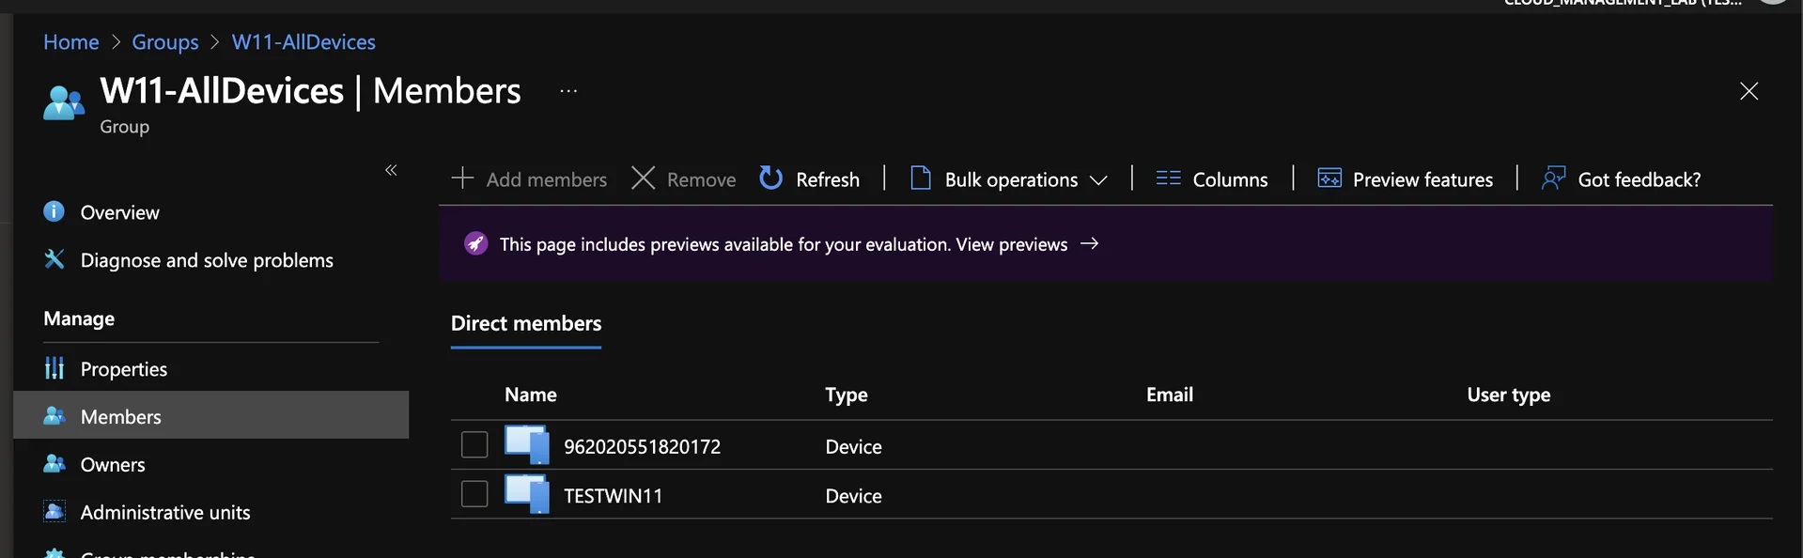The width and height of the screenshot is (1803, 558).
Task: Click the Properties bars icon
Action: pos(54,368)
